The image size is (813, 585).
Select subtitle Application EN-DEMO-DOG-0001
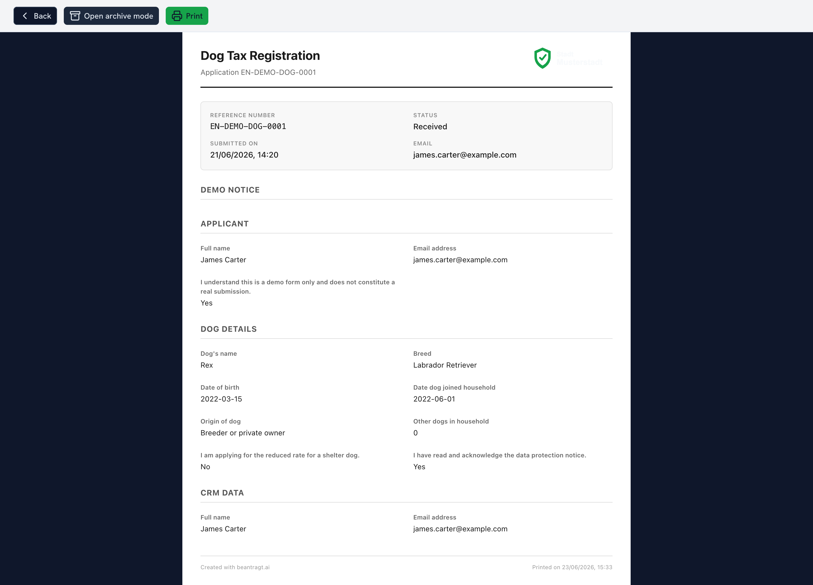pyautogui.click(x=258, y=72)
